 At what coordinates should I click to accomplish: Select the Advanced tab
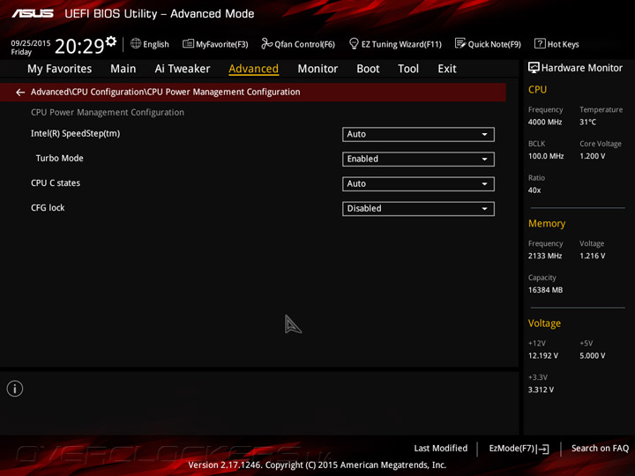click(253, 69)
